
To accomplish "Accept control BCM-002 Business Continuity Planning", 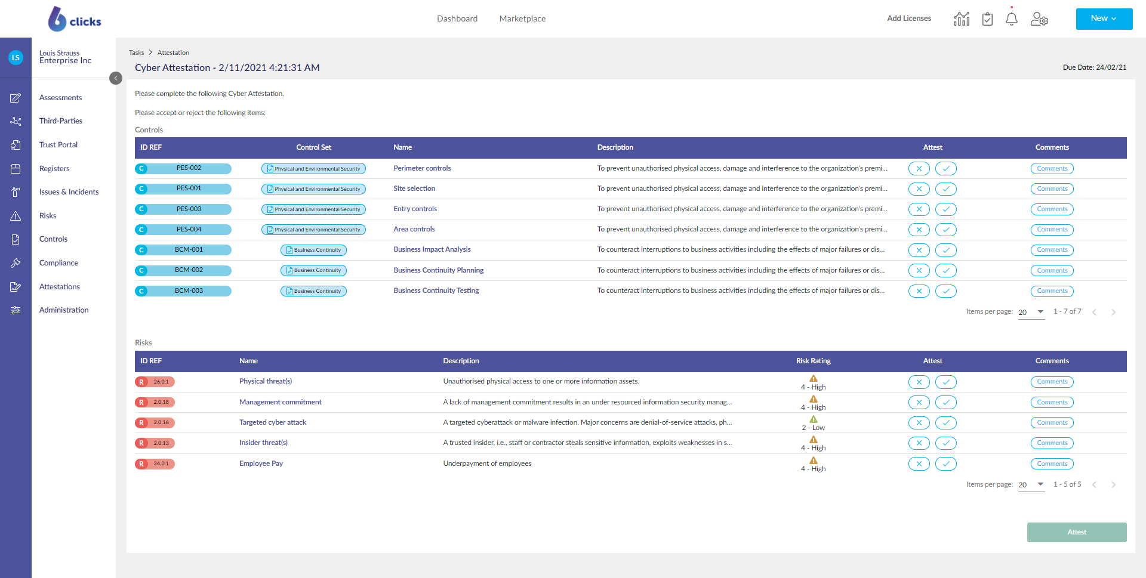I will tap(946, 271).
